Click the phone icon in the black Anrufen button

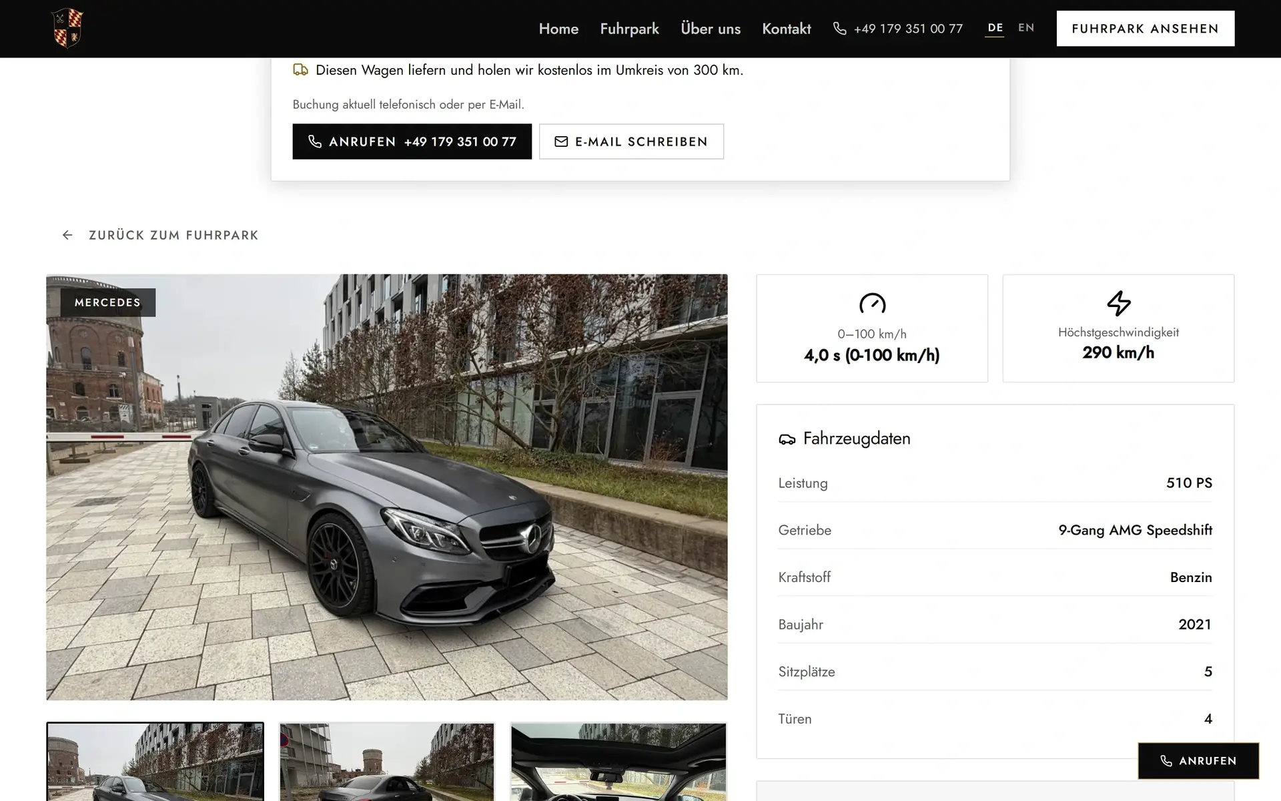[x=315, y=142]
